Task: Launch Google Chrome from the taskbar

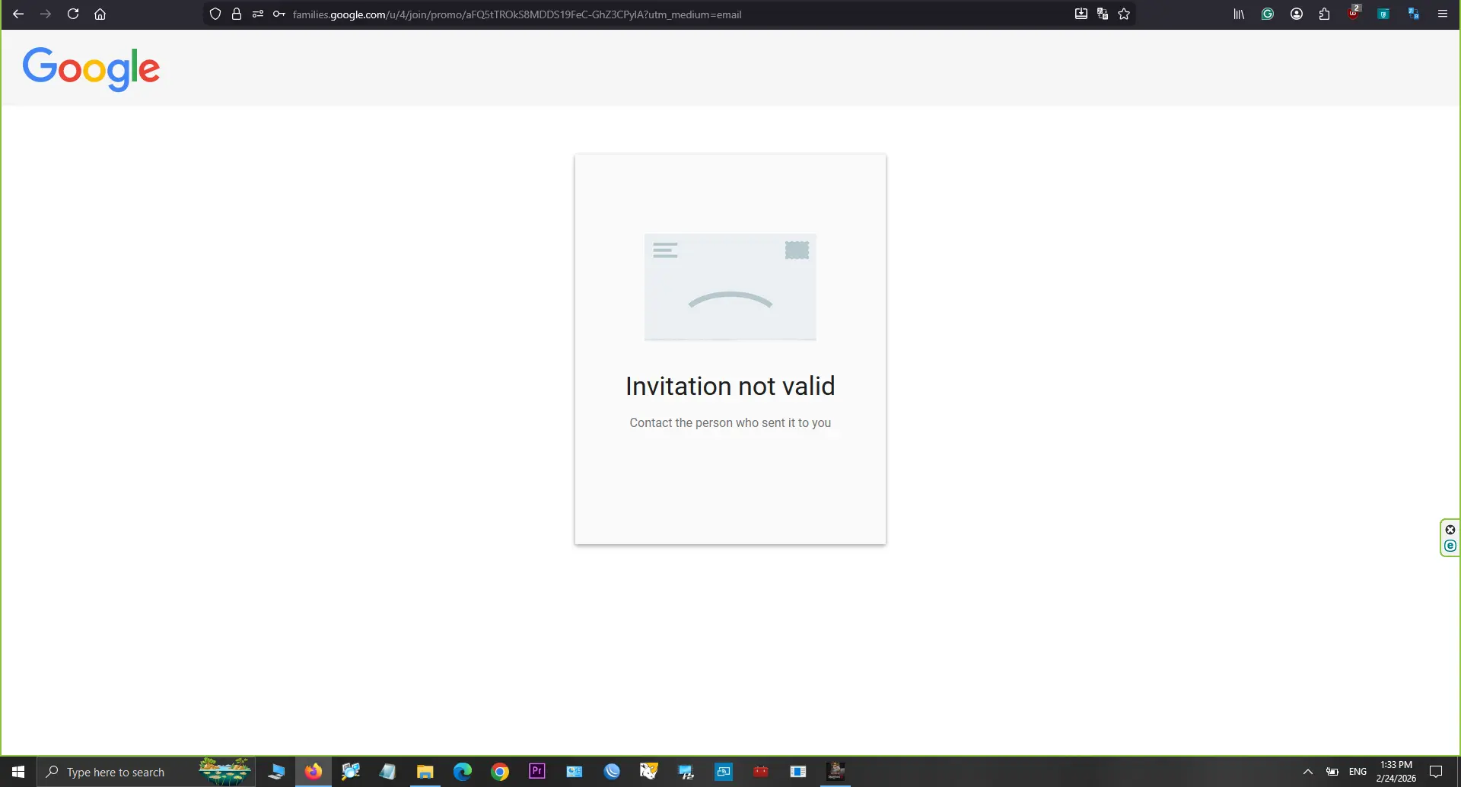Action: point(500,772)
